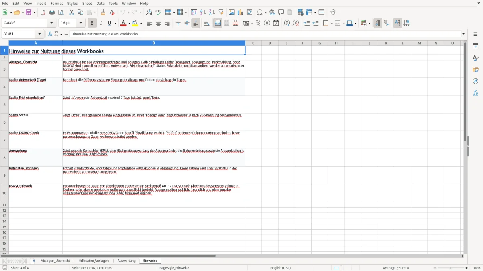Toggle Bold formatting

pyautogui.click(x=92, y=23)
